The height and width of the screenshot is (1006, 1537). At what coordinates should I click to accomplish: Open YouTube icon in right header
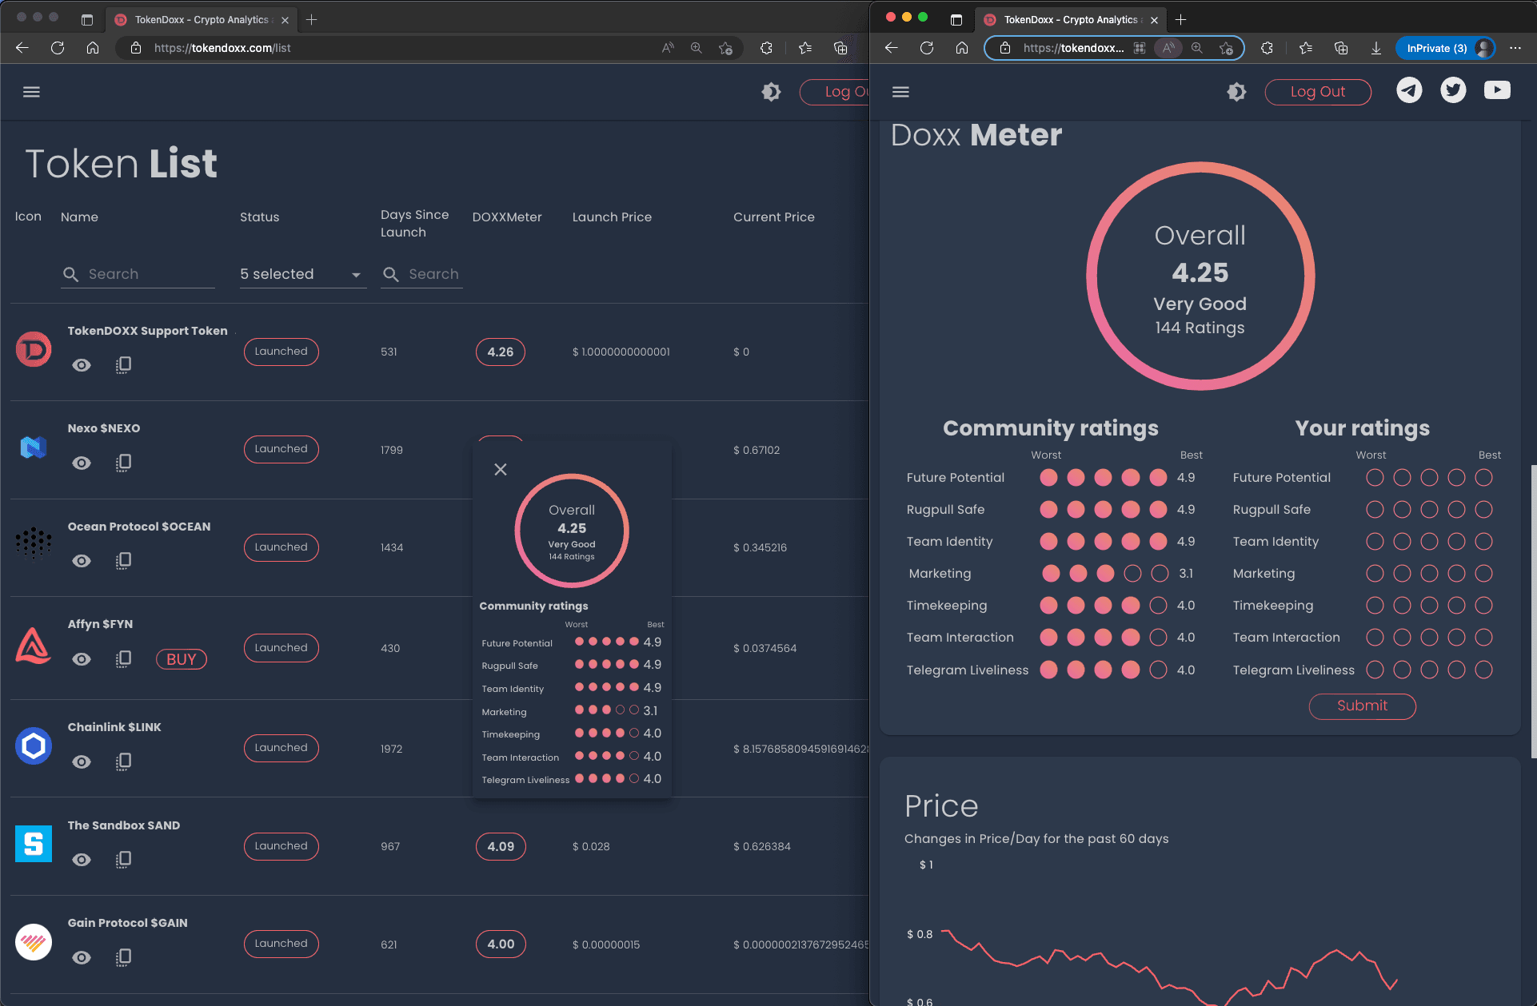1497,90
